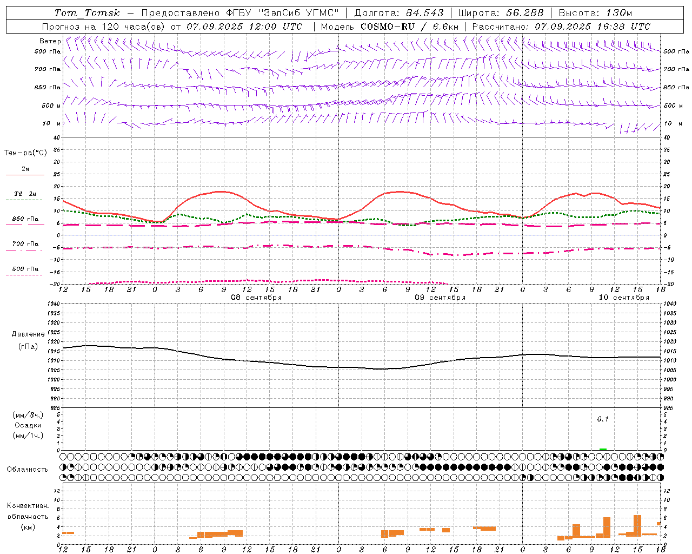Click the solid 2м temperature legend line
Image resolution: width=692 pixels, height=554 pixels.
(25, 175)
